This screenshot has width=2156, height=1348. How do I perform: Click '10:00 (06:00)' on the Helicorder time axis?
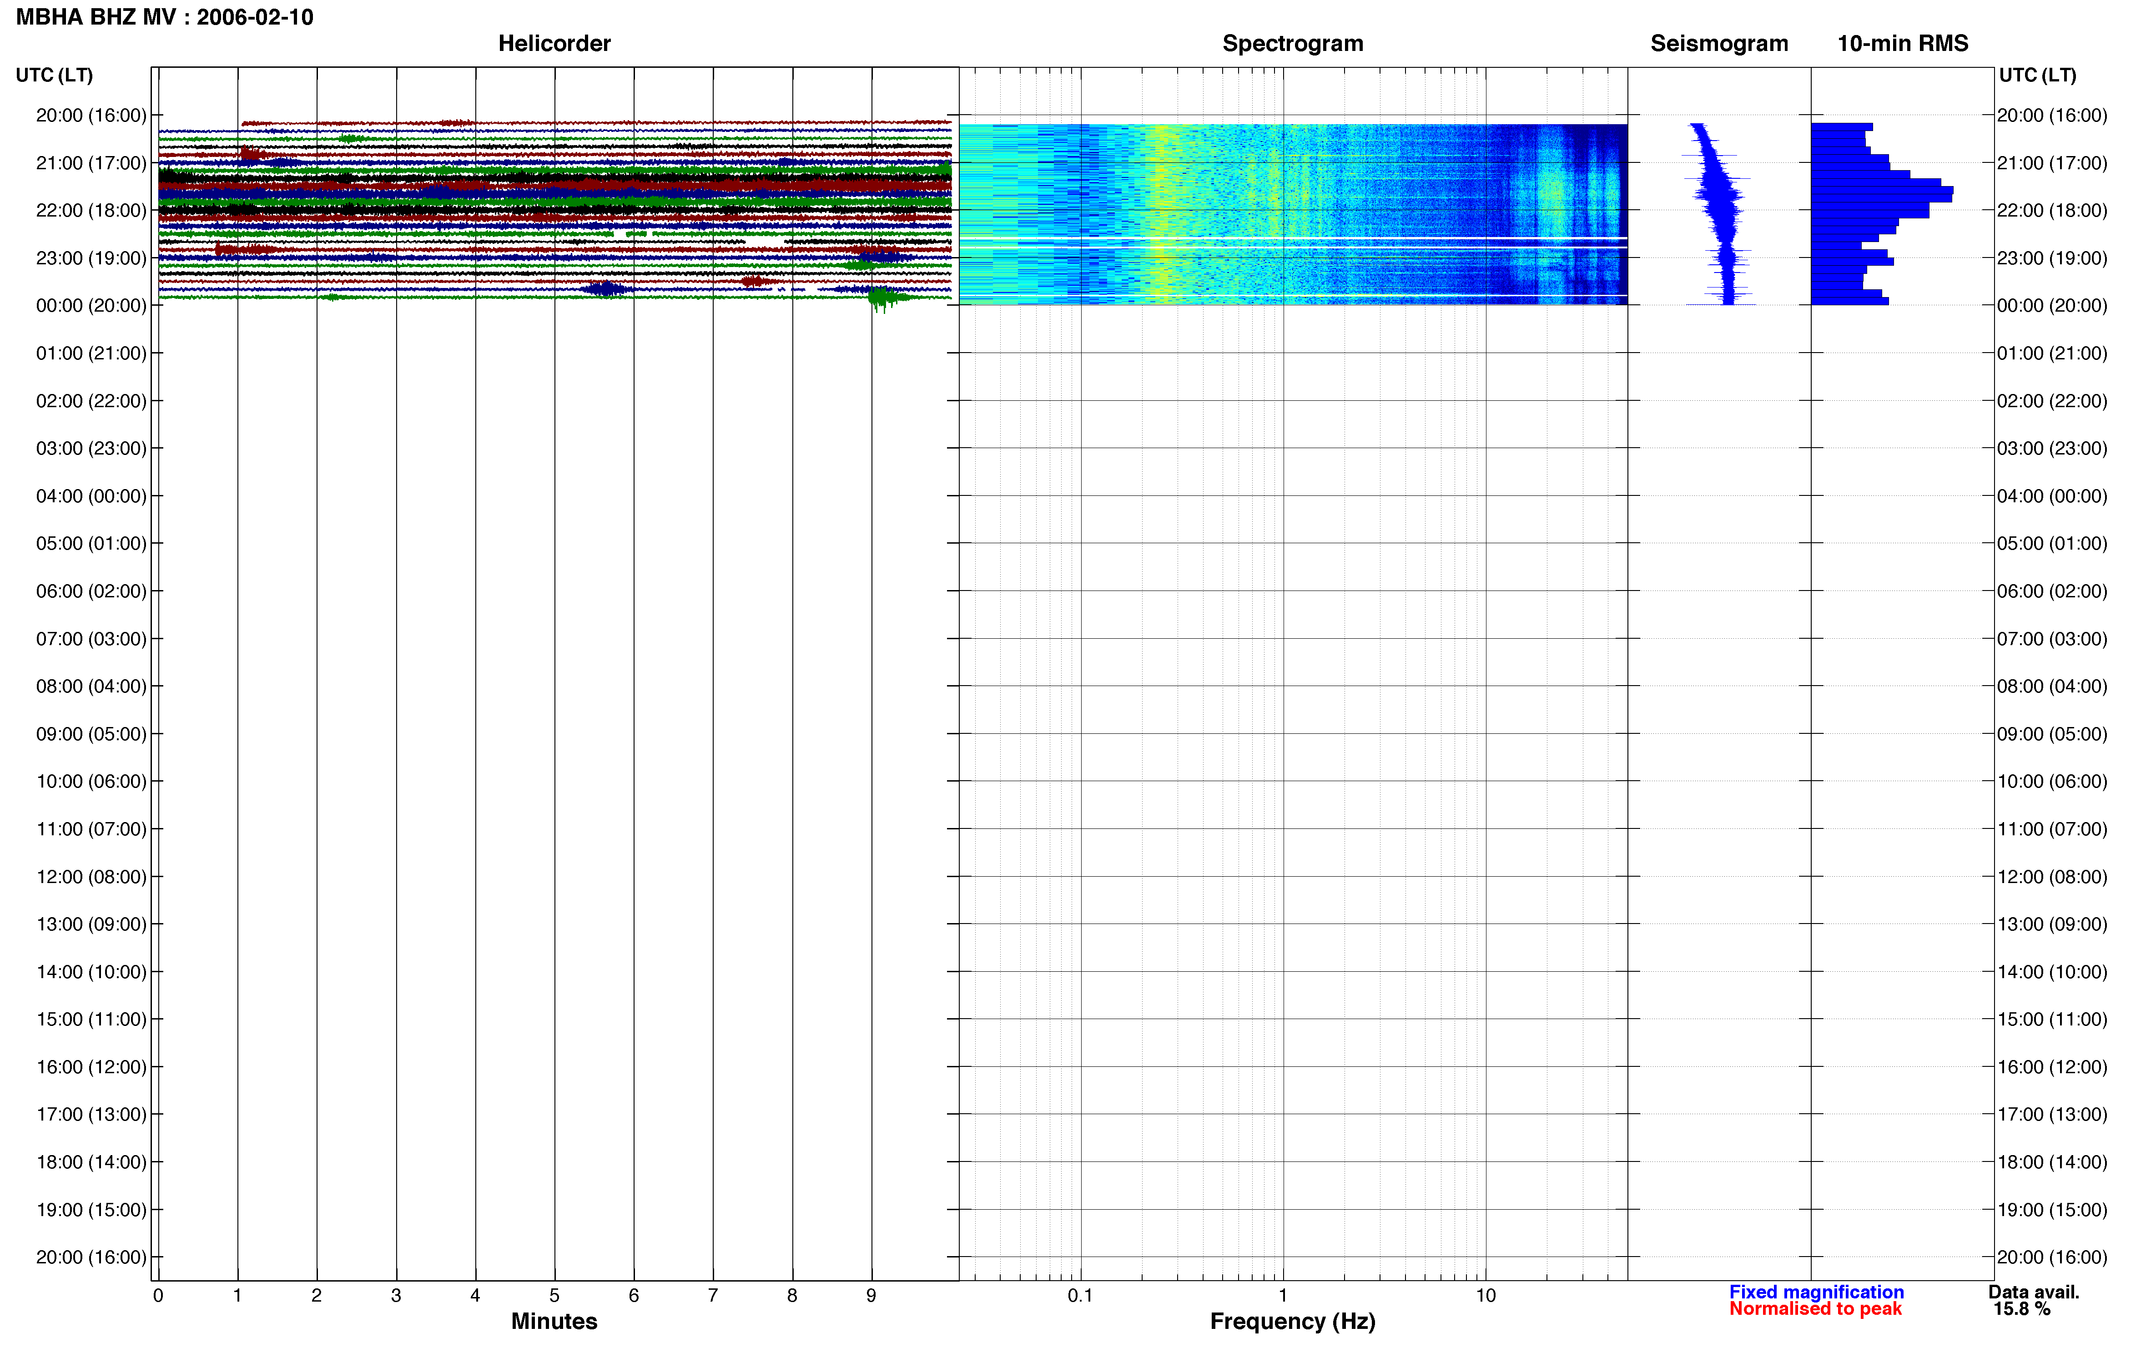coord(91,782)
